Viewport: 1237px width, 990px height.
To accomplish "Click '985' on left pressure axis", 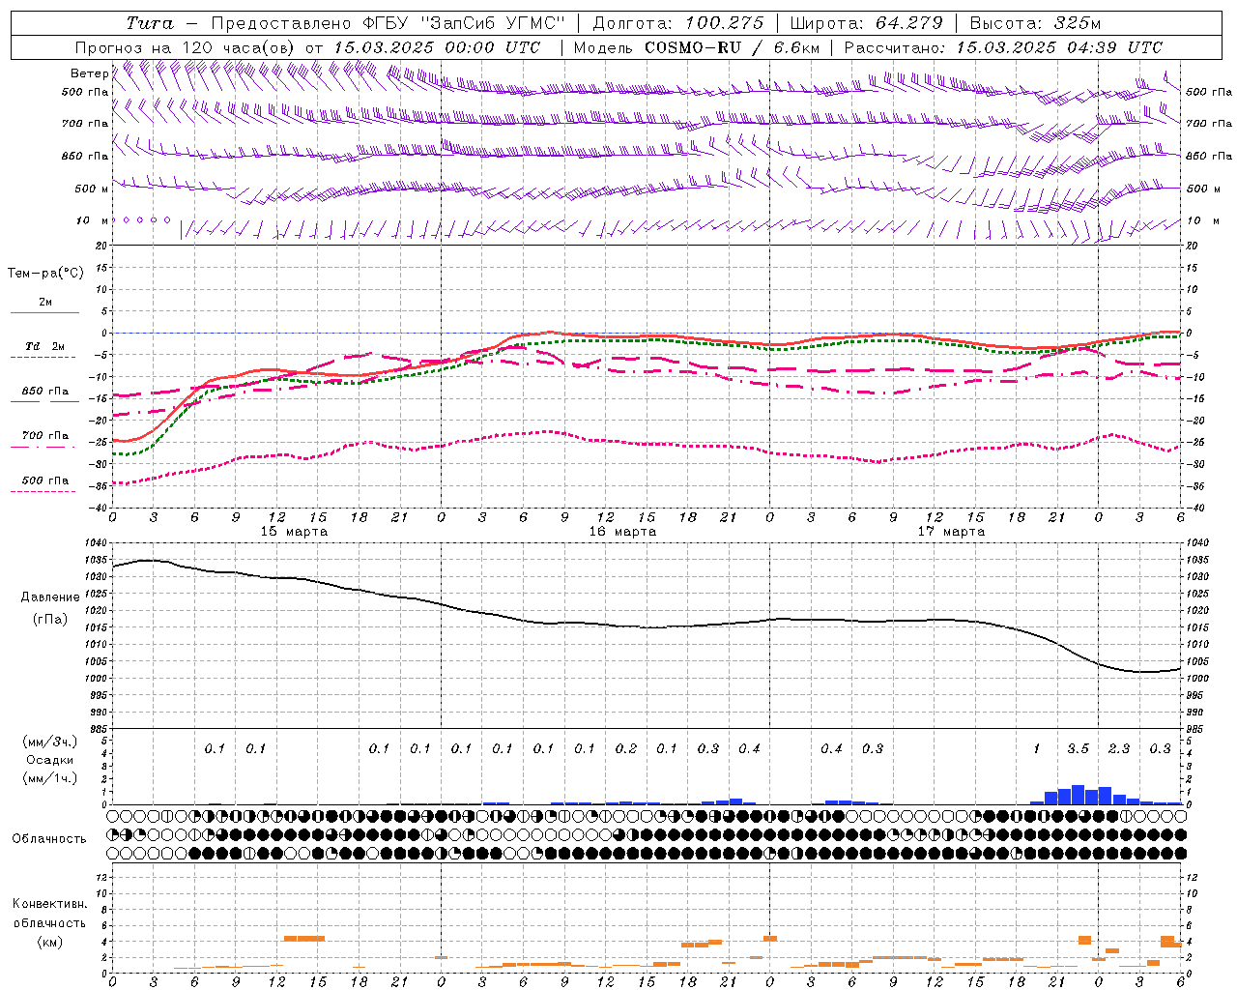I will click(100, 729).
